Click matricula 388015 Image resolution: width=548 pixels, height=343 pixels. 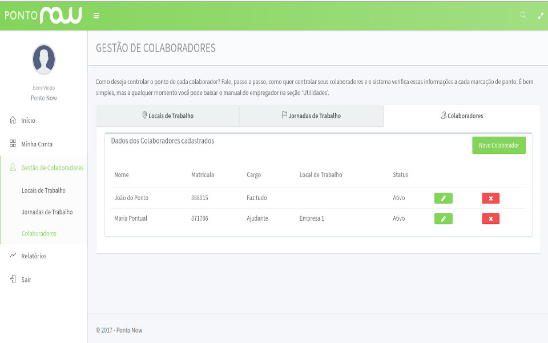click(x=200, y=198)
